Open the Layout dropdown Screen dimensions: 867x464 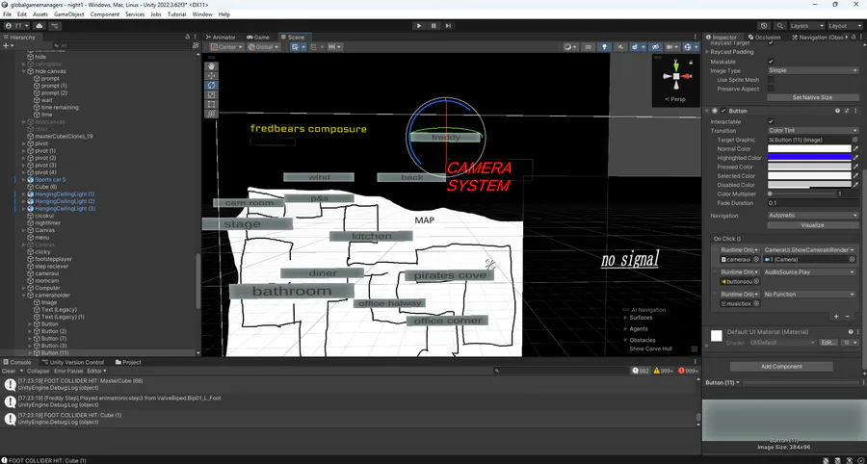[844, 25]
